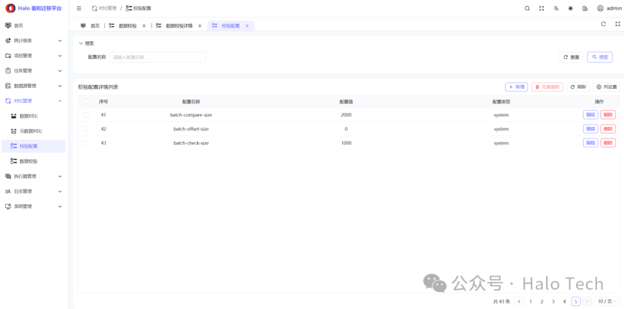Toggle the sun theme mode icon
Screen dimensions: 624x309
[570, 8]
